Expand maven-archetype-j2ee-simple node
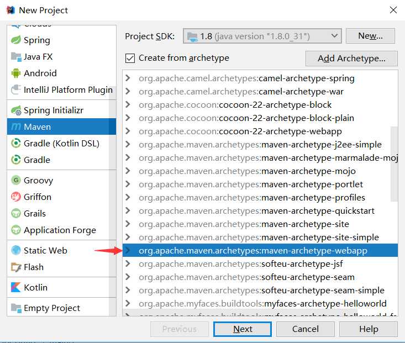 [x=128, y=144]
